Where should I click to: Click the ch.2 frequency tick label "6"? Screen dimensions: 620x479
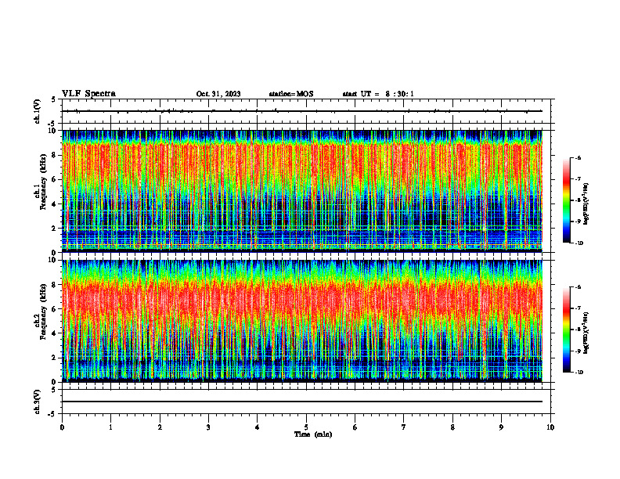click(55, 309)
